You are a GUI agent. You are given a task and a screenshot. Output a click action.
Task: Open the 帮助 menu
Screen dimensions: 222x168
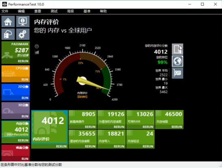(x=103, y=11)
